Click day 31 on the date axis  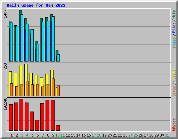[x=167, y=135]
